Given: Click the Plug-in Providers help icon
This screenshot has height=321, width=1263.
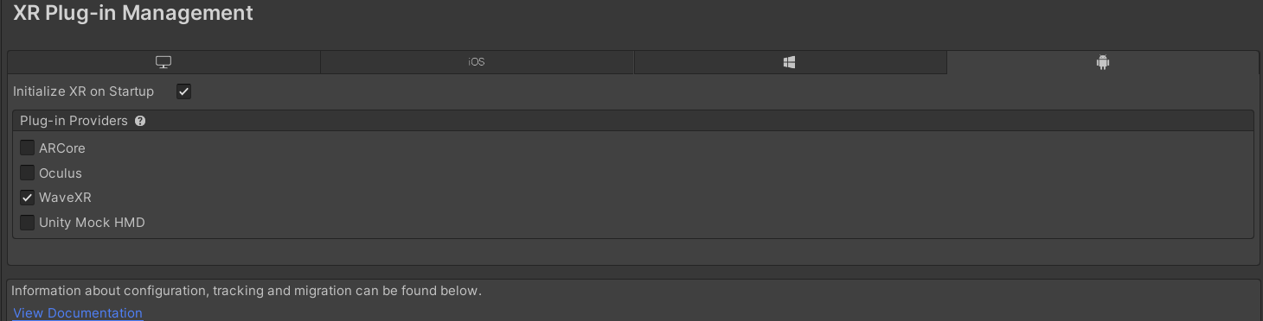Looking at the screenshot, I should pos(140,121).
